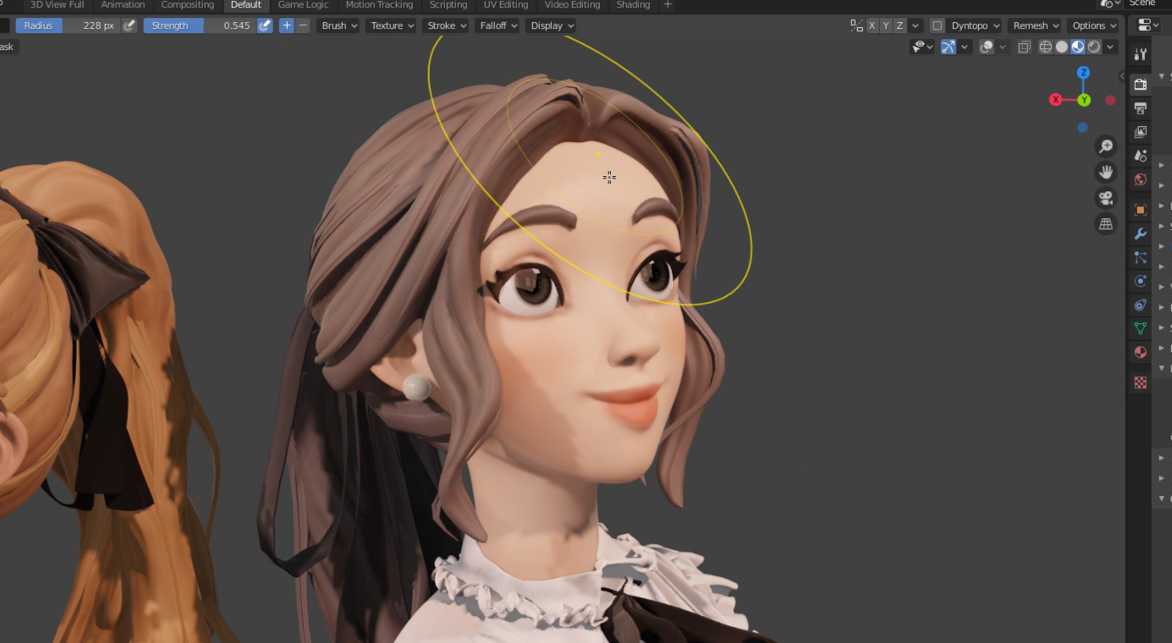Add a new workspace with the + button
Viewport: 1172px width, 643px height.
point(668,5)
